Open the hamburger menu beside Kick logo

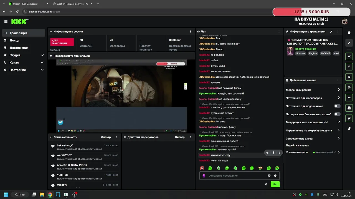pyautogui.click(x=6, y=22)
